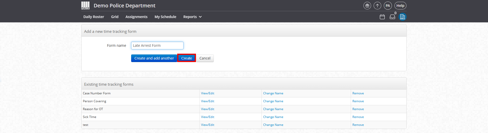
Task: Open the PA user profile icon
Action: click(x=388, y=6)
